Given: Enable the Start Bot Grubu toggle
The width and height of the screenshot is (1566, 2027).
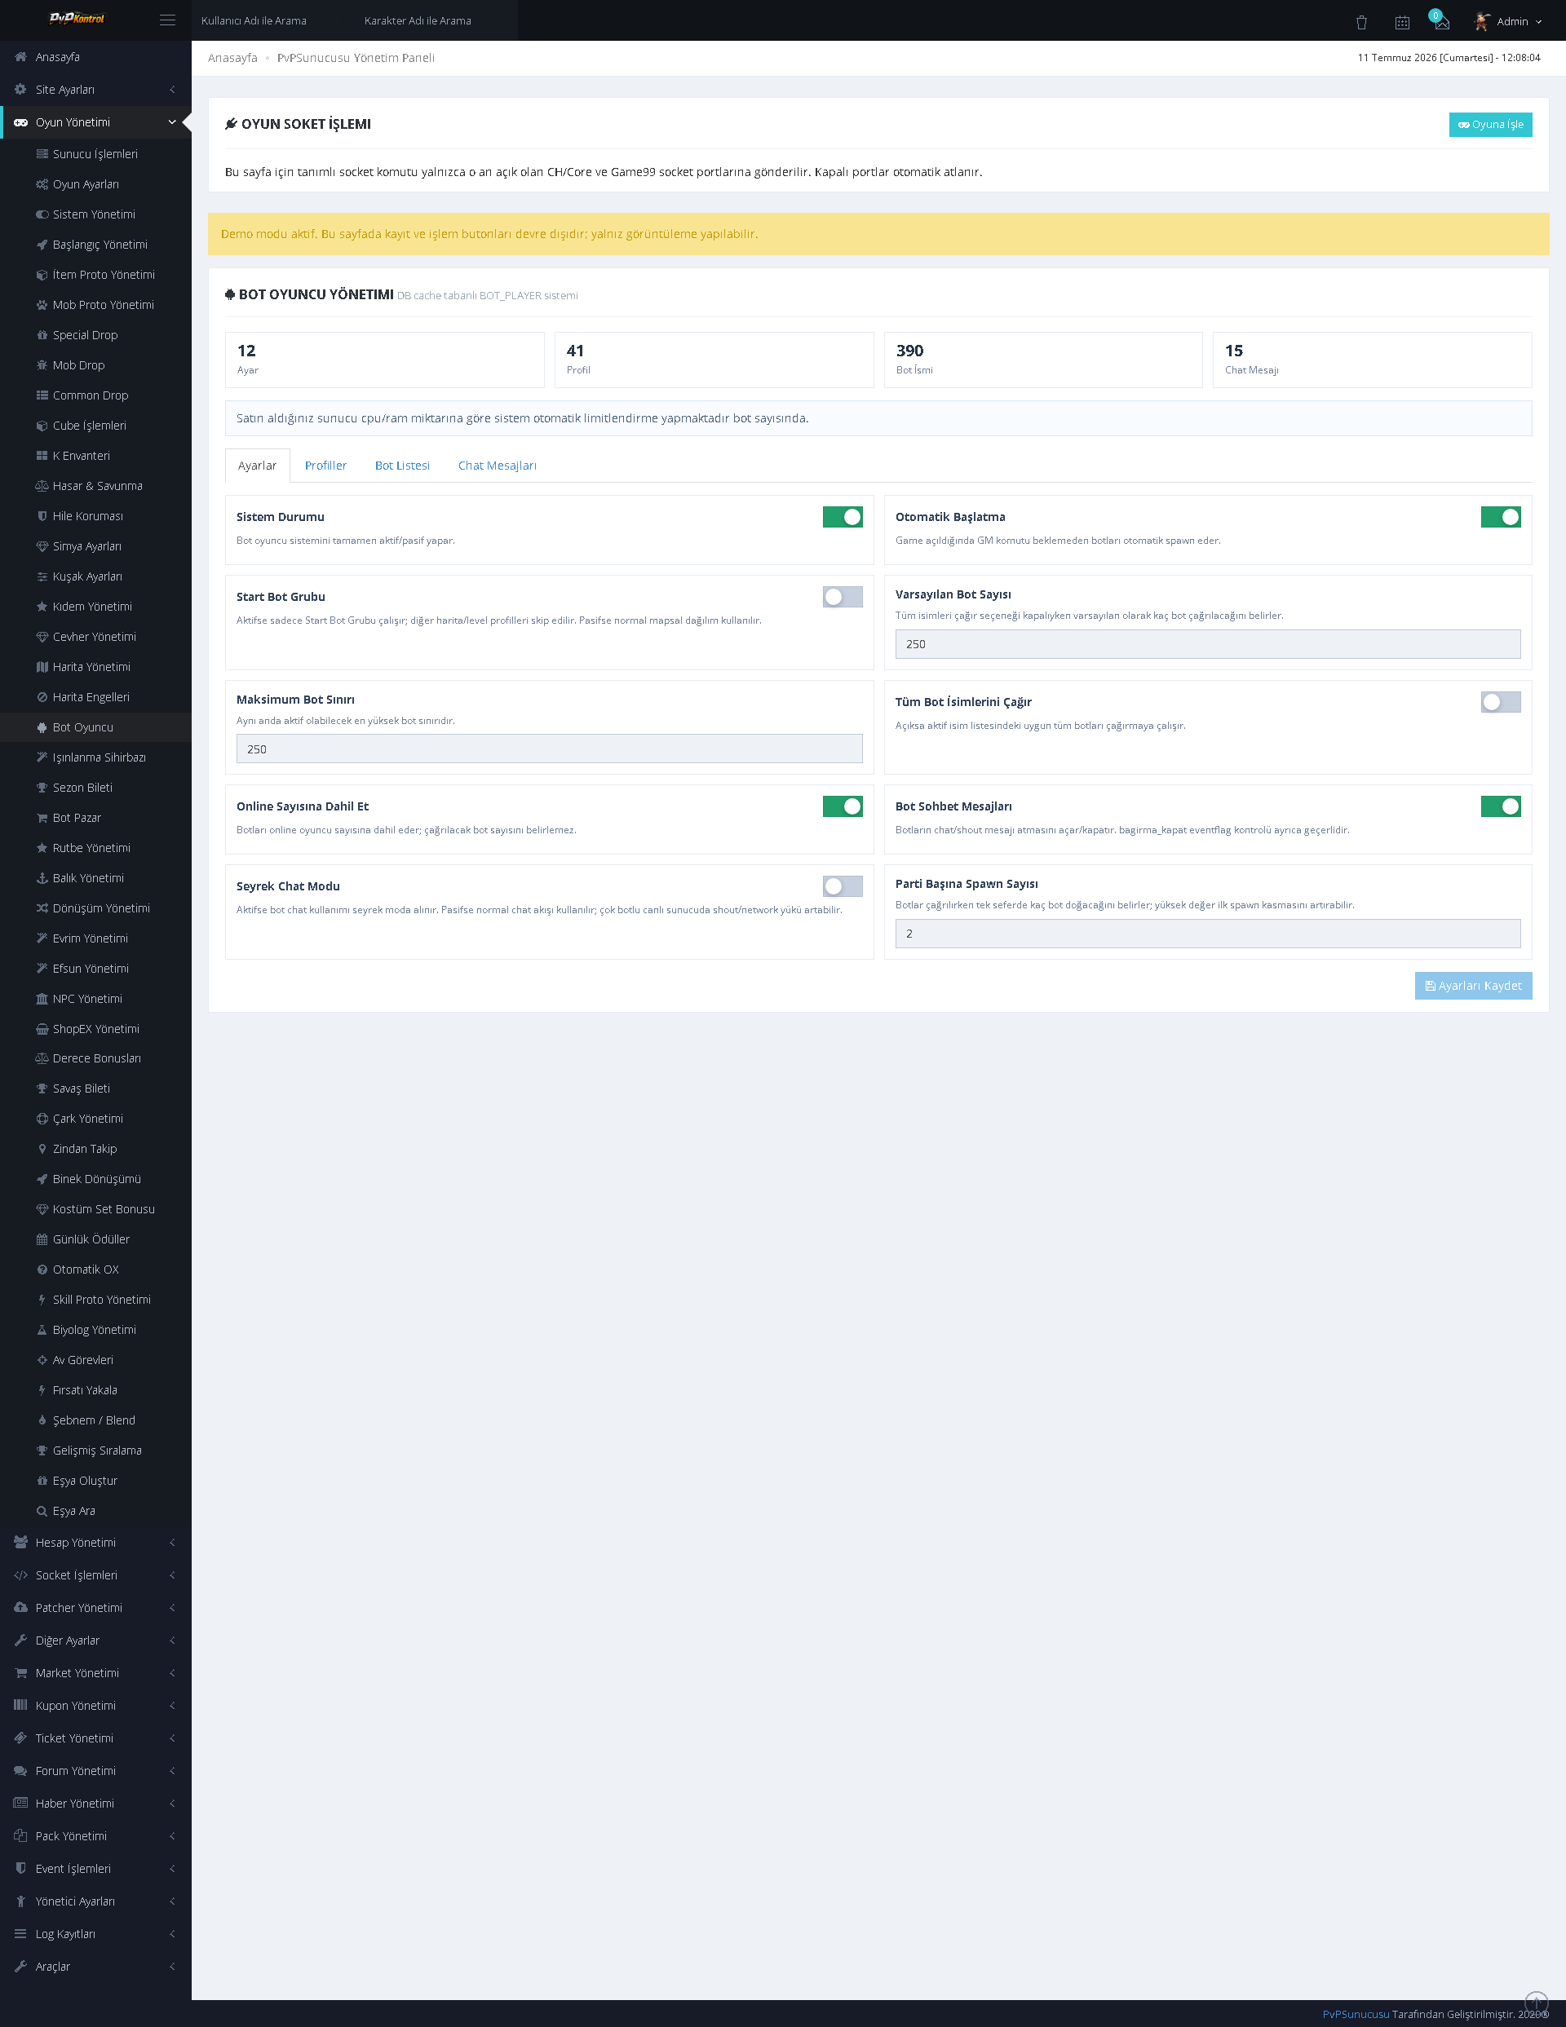Looking at the screenshot, I should coord(842,597).
